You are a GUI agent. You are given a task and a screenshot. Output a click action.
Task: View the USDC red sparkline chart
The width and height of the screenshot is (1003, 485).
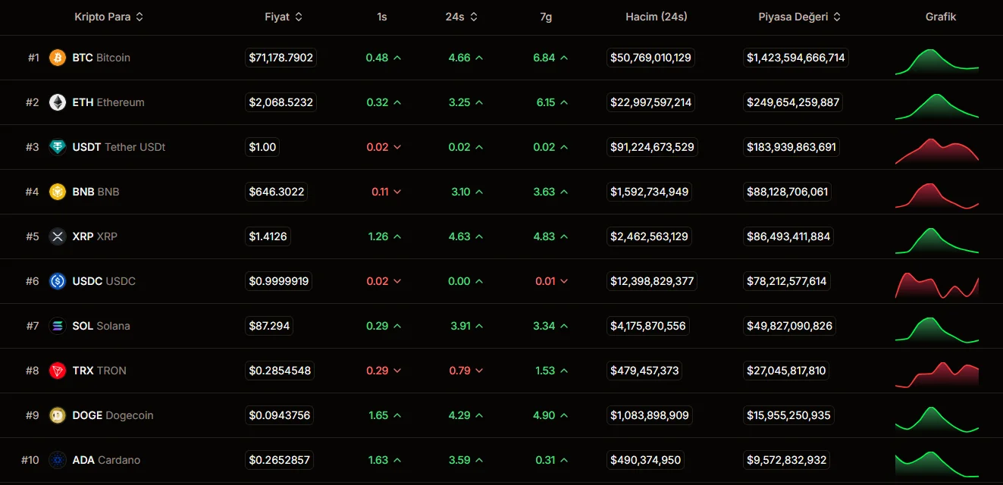pos(937,284)
